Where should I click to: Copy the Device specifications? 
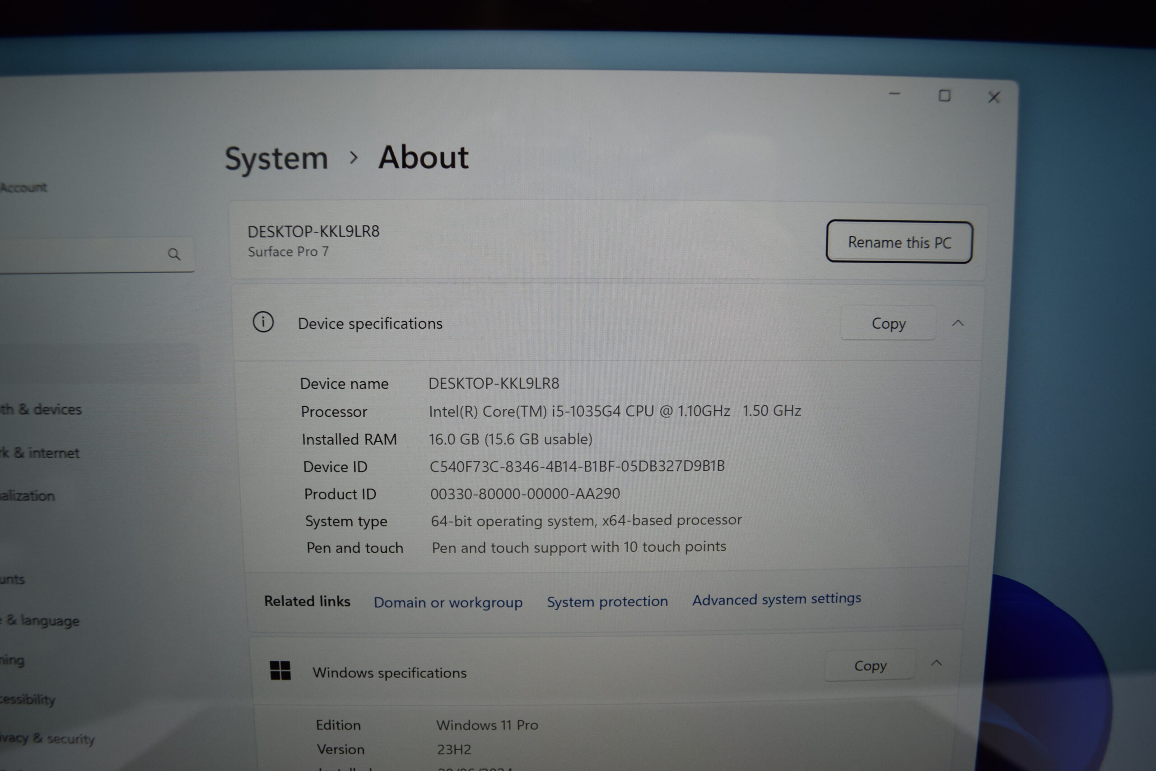coord(888,323)
